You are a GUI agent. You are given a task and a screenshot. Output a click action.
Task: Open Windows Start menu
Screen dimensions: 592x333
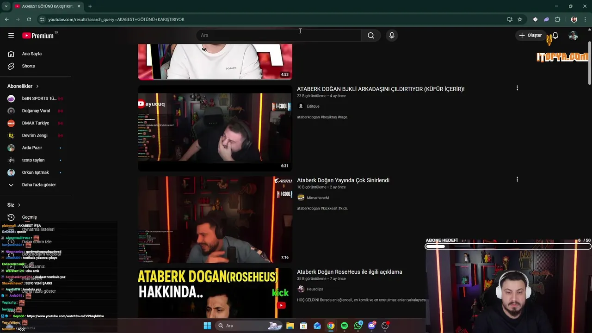pos(207,326)
